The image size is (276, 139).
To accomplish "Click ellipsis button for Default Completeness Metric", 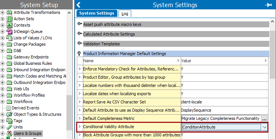I will click(x=264, y=119).
